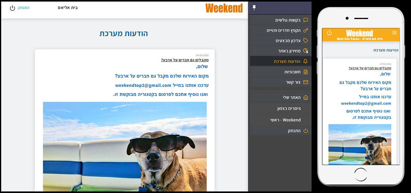
Task: Click the orange Weekend logo in the desktop header
Action: click(x=224, y=8)
